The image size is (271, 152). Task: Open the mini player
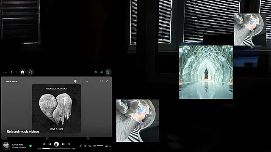point(106,146)
